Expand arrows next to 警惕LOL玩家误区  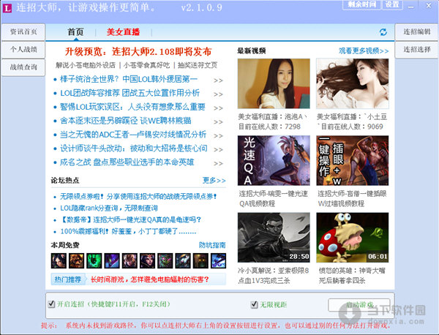(218, 108)
